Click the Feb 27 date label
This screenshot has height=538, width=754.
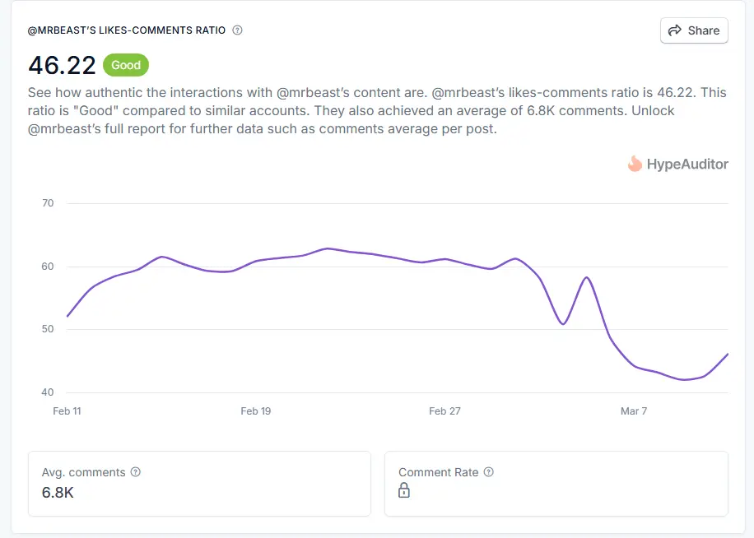444,411
